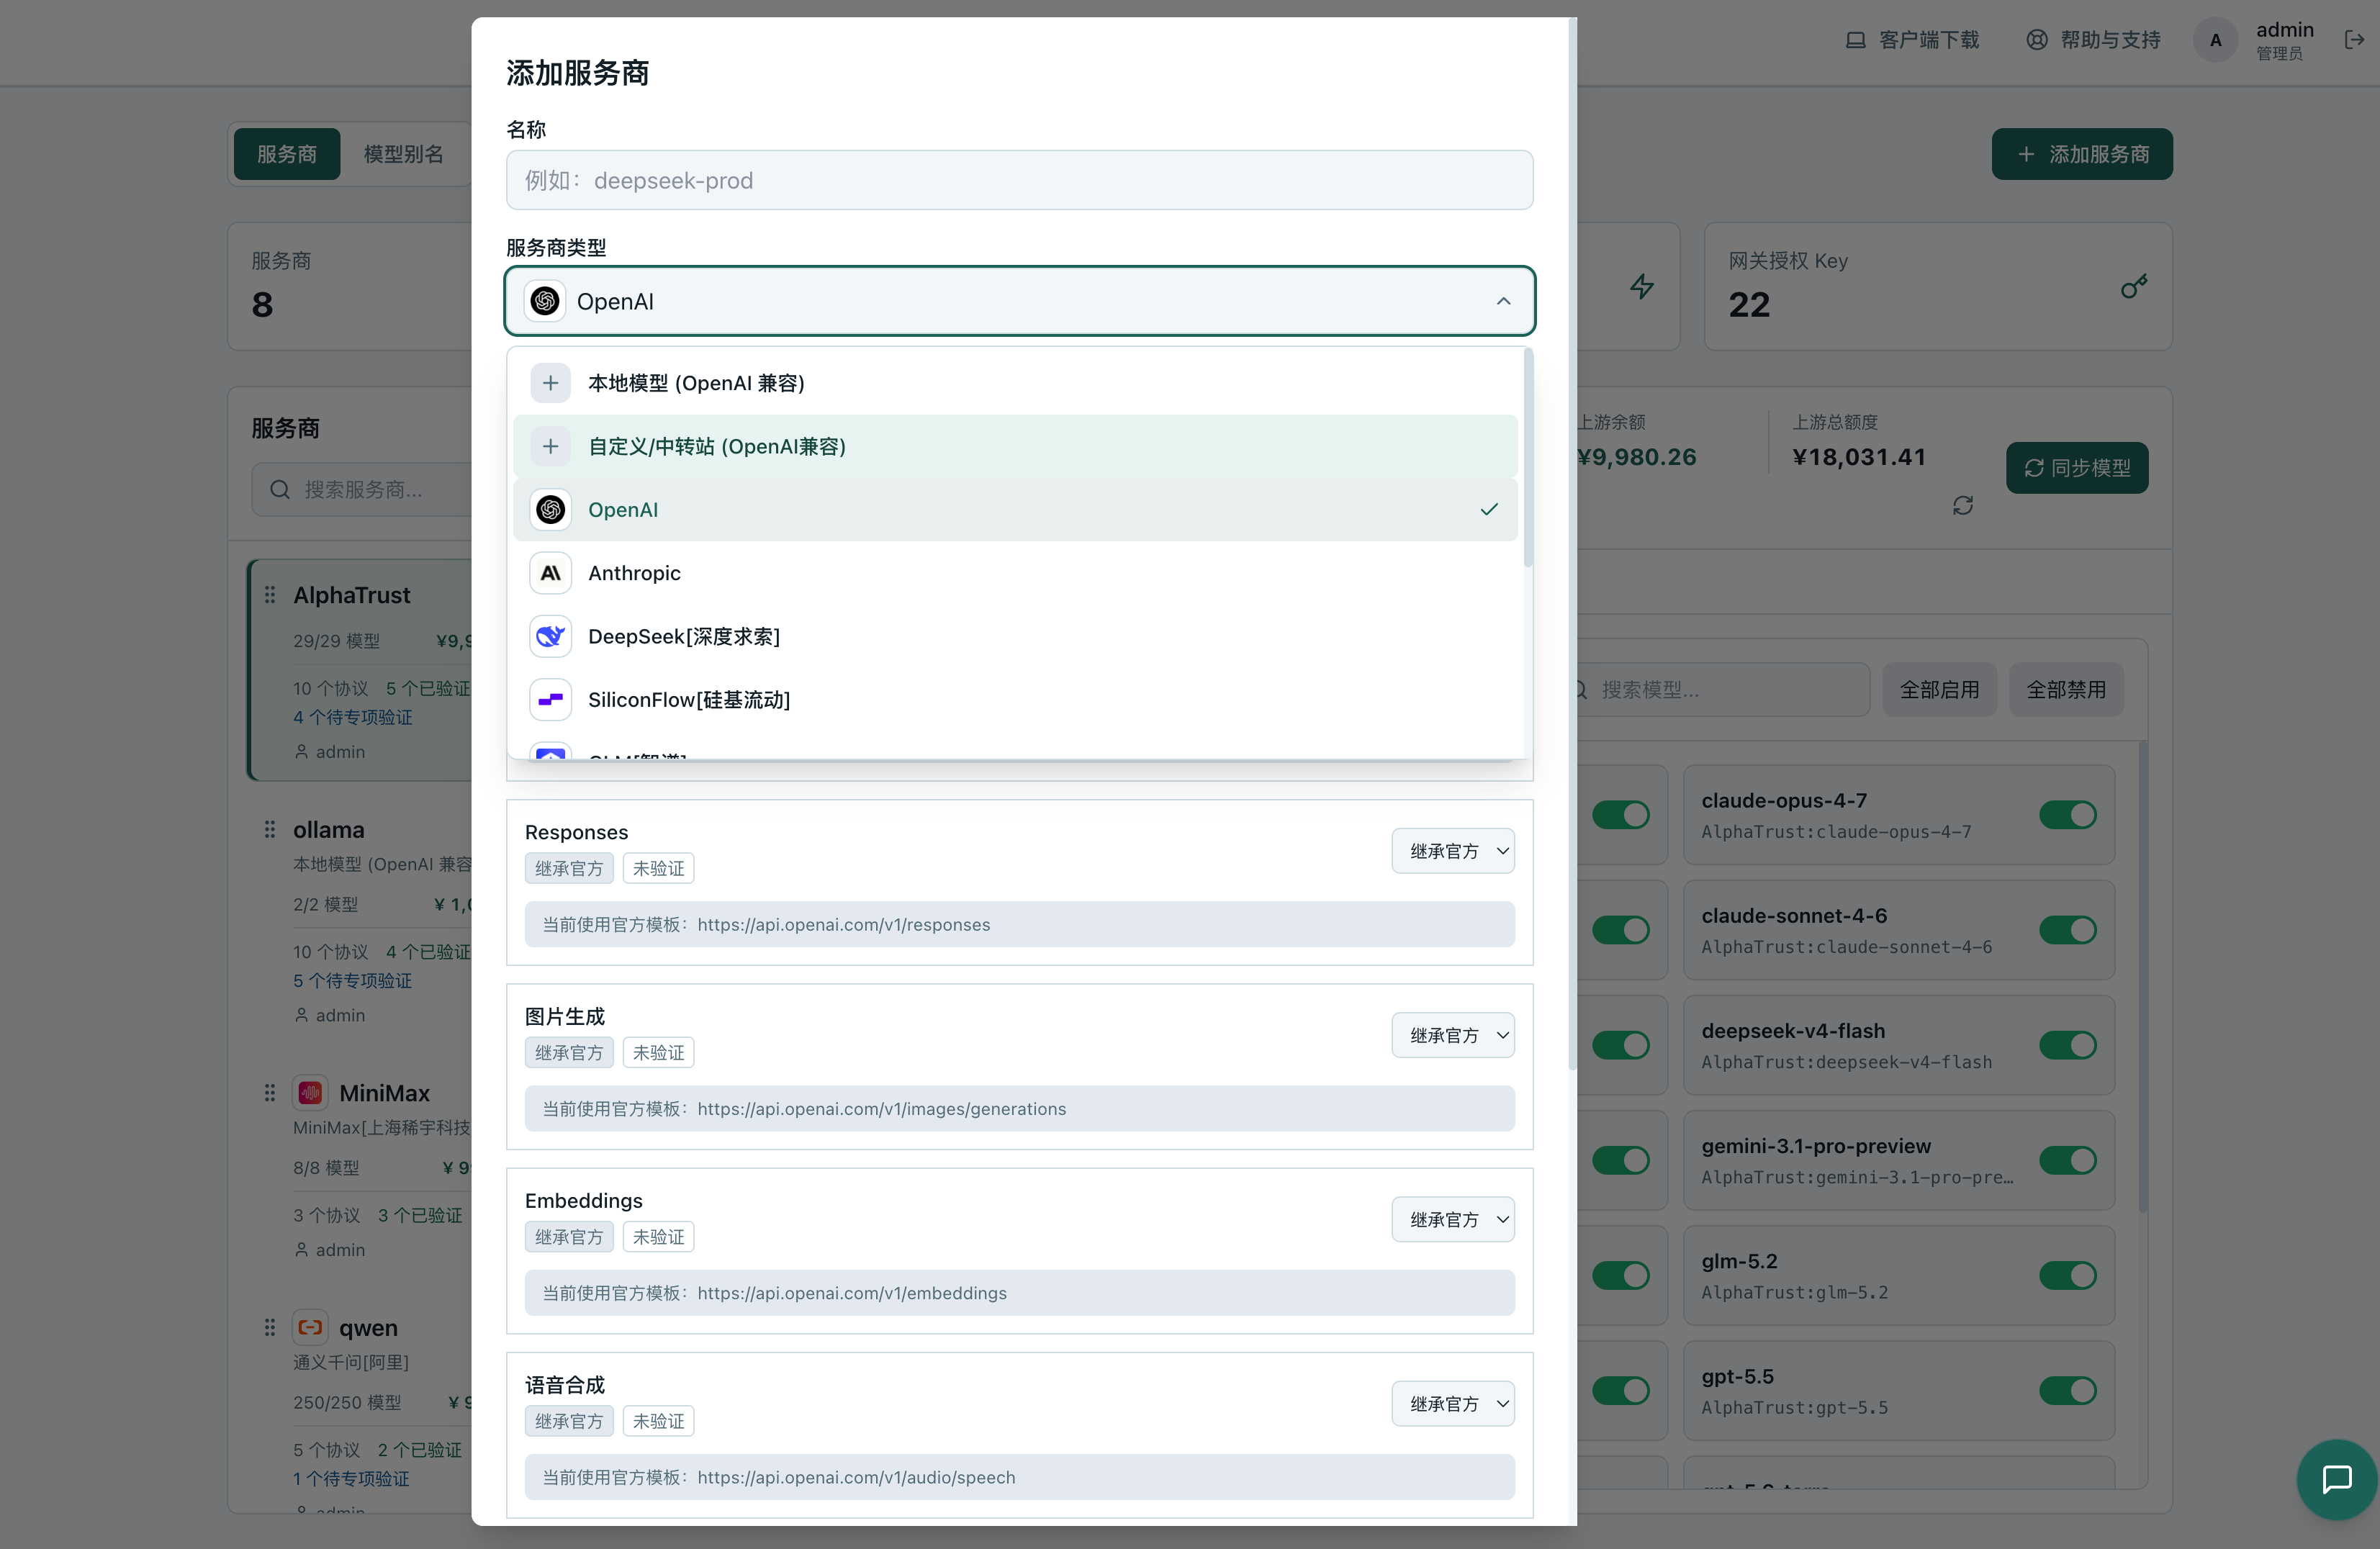Switch to the 服务商 tab
Viewport: 2380px width, 1549px height.
(x=287, y=154)
